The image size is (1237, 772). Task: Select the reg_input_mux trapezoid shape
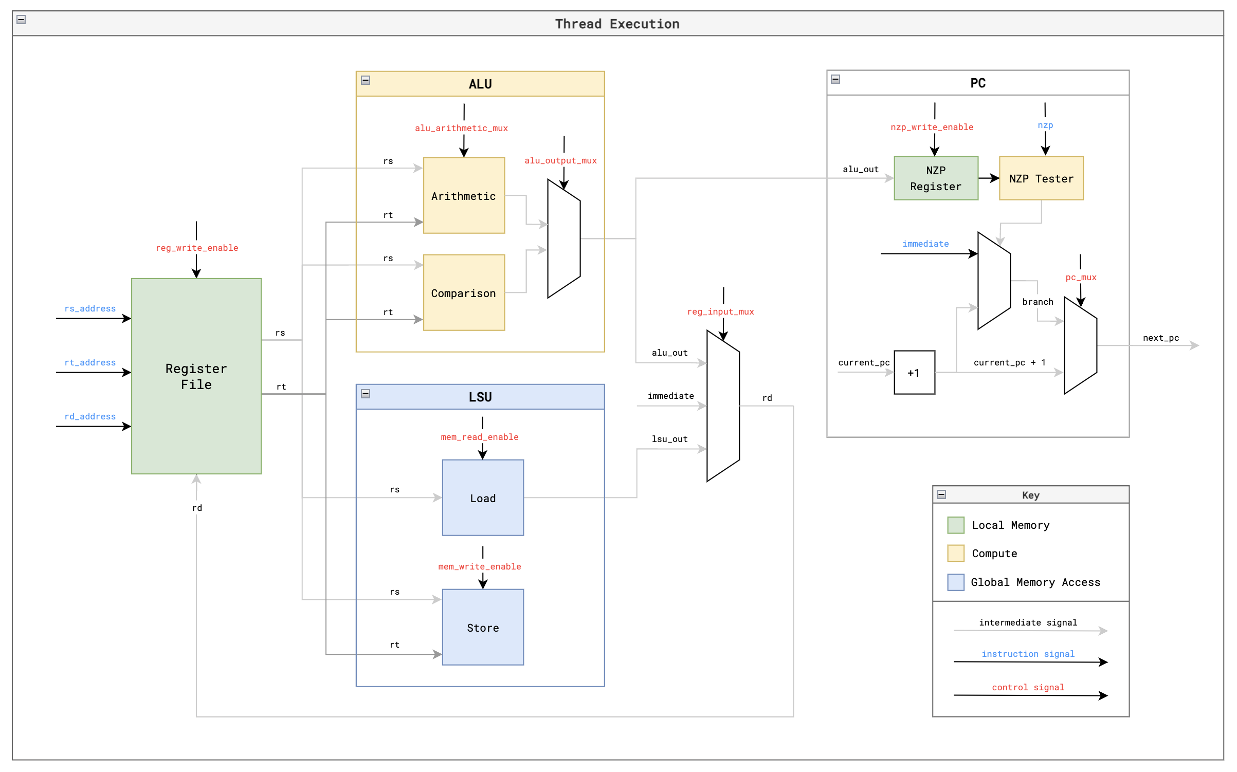(x=723, y=406)
